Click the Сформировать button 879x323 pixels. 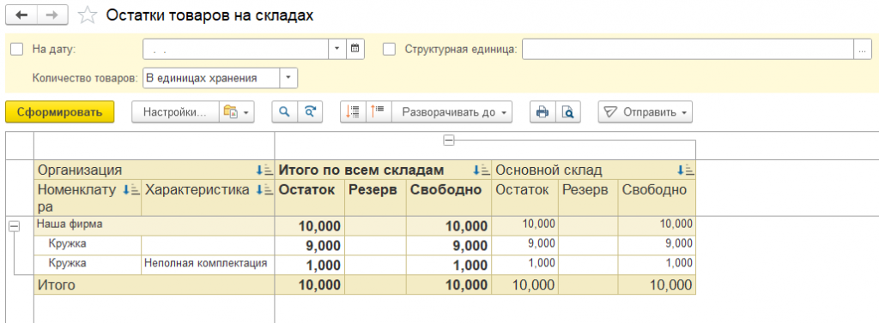60,112
